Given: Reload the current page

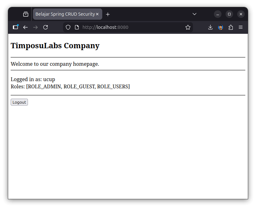Looking at the screenshot, I should 45,27.
